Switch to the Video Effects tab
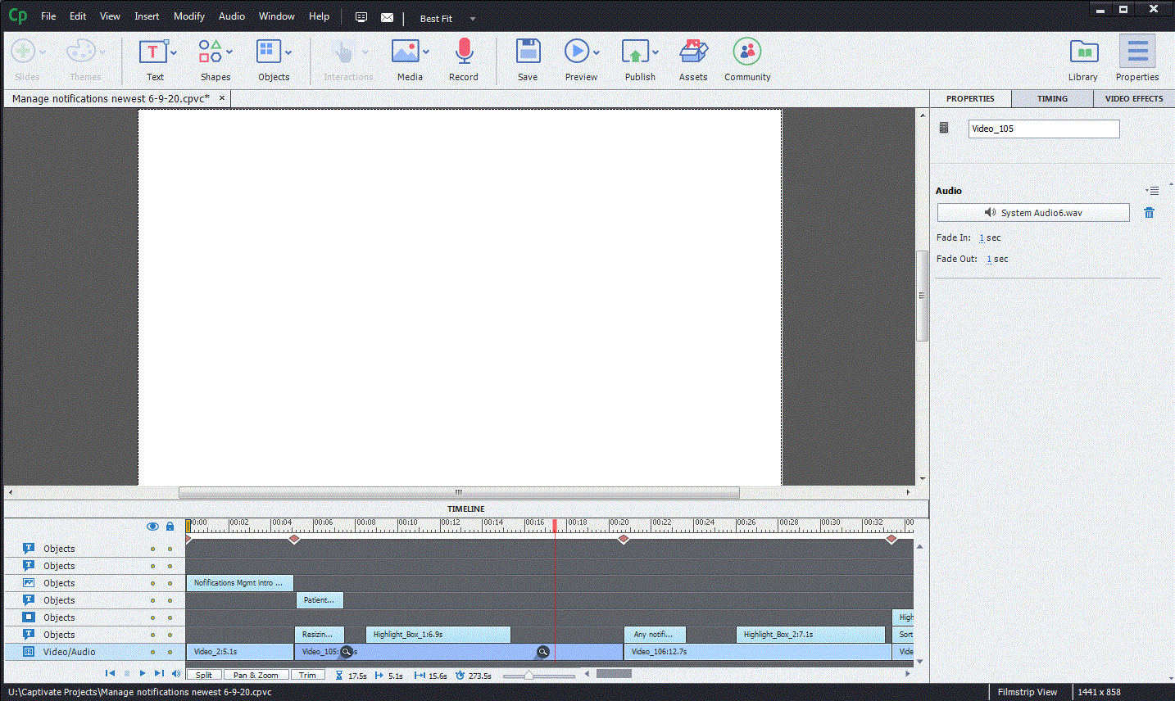The image size is (1175, 701). pos(1133,98)
